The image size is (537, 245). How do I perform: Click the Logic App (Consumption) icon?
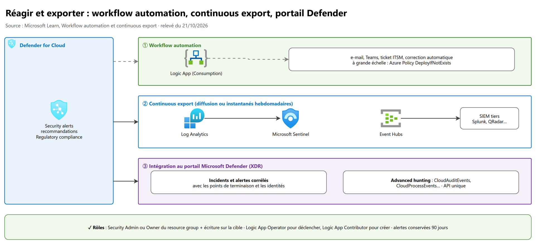coord(196,58)
